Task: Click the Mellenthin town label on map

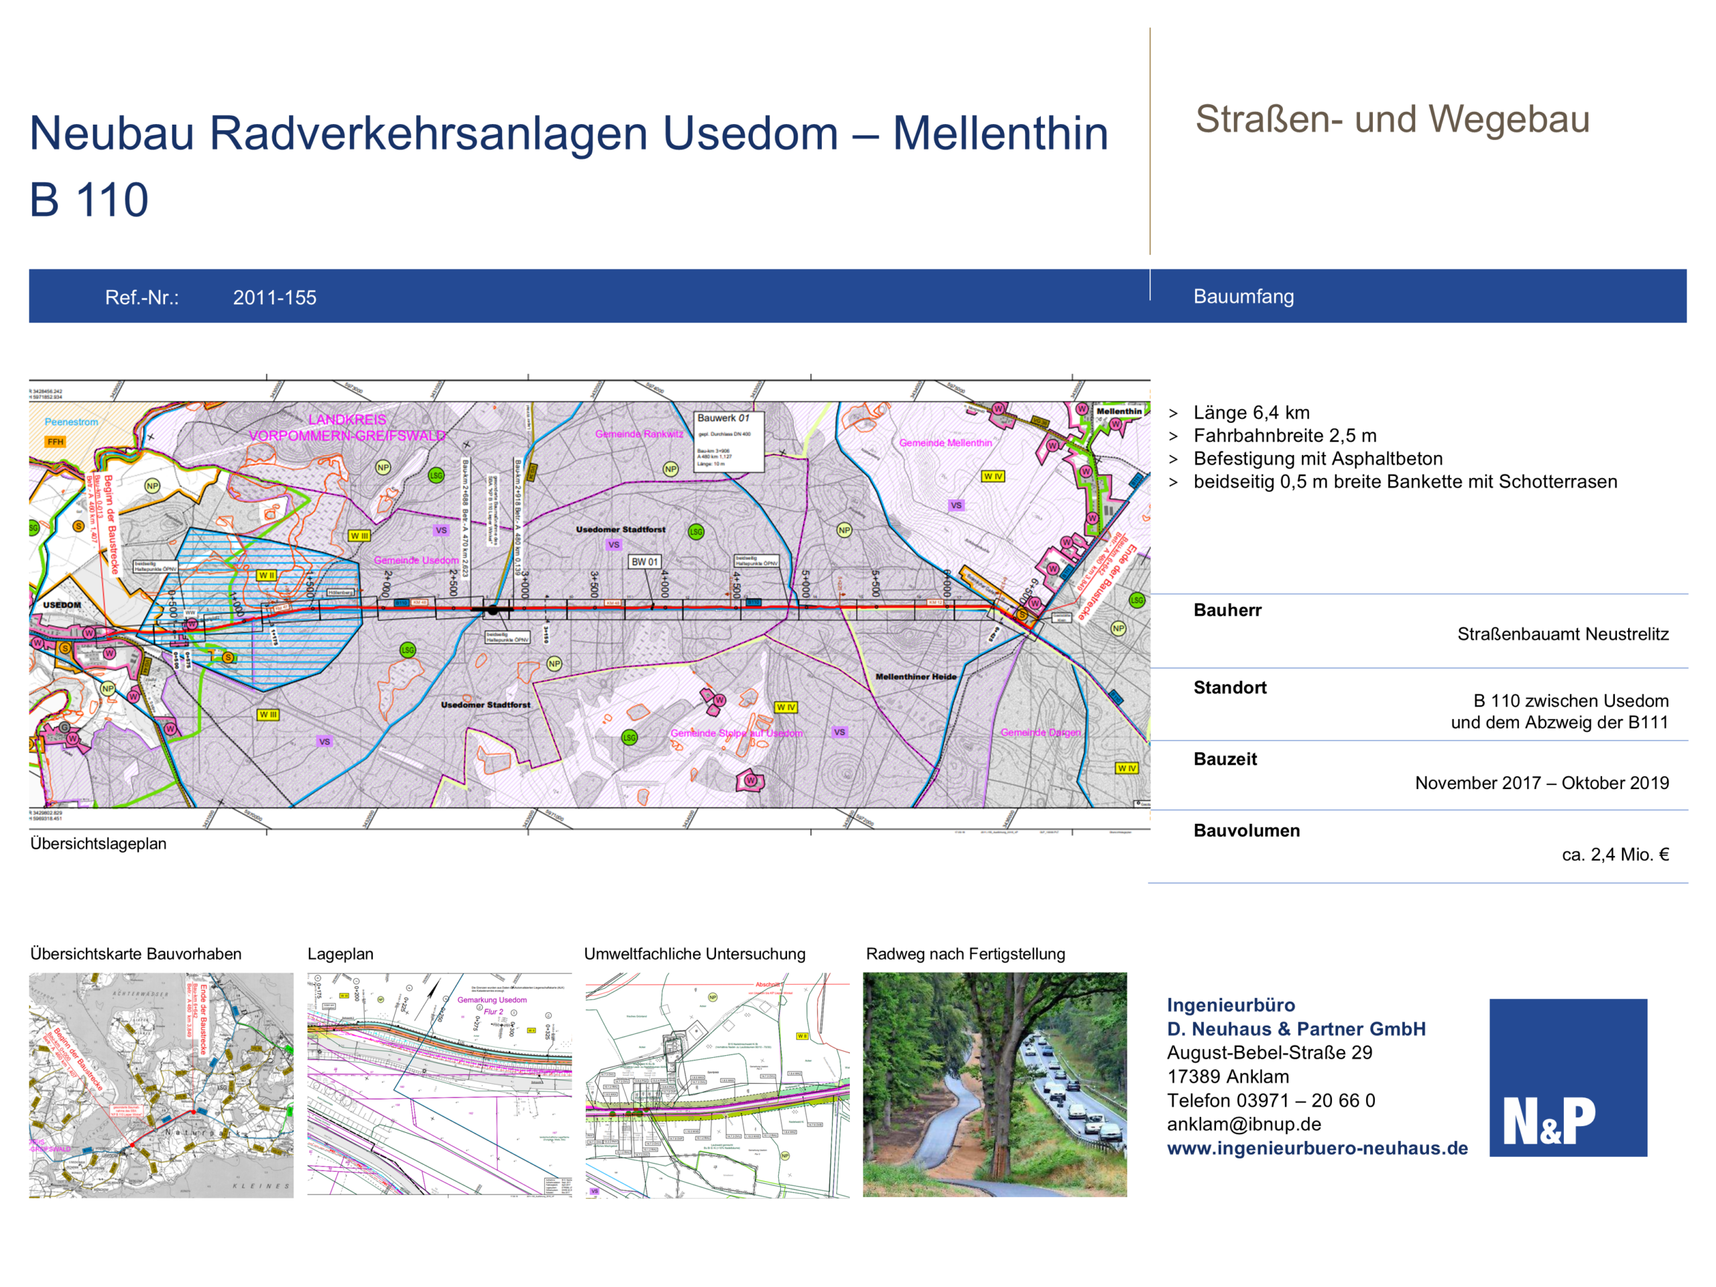Action: [x=1118, y=411]
